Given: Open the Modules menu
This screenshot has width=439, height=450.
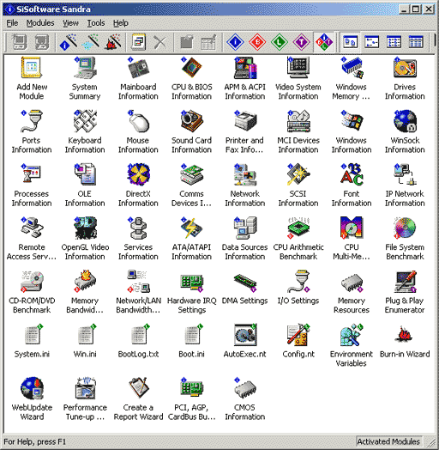Looking at the screenshot, I should [x=40, y=23].
